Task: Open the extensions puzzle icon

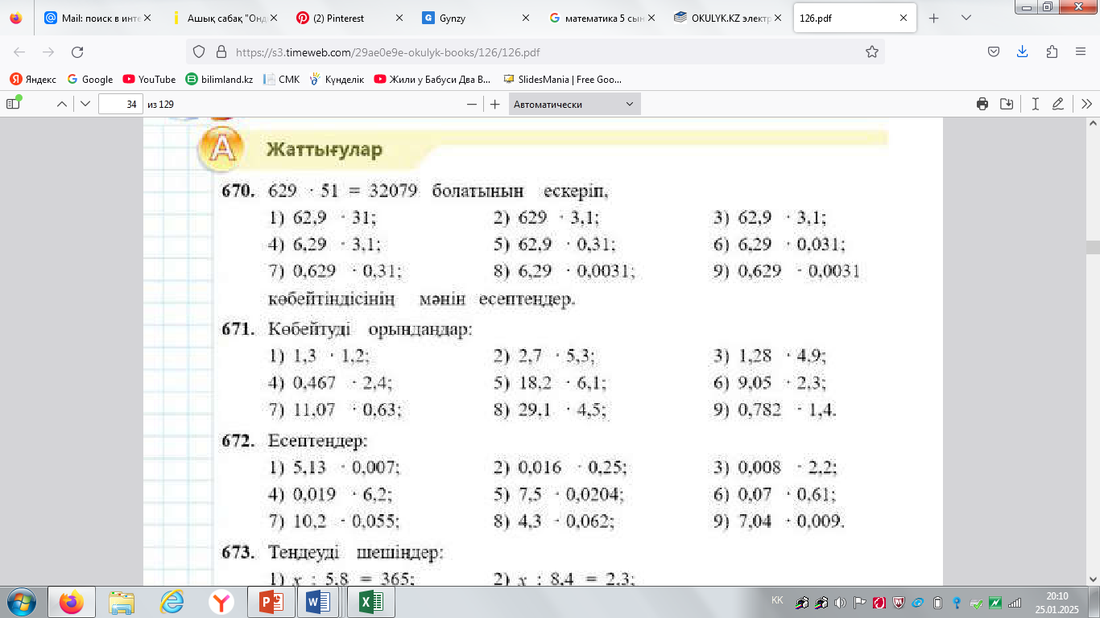Action: [x=1052, y=51]
